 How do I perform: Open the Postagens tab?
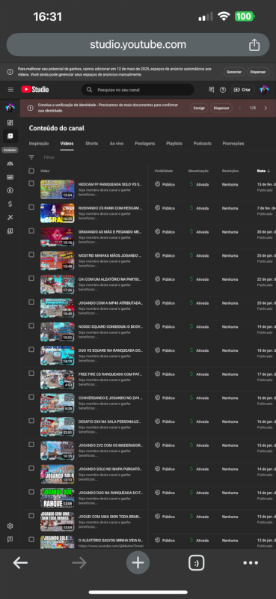pos(144,144)
